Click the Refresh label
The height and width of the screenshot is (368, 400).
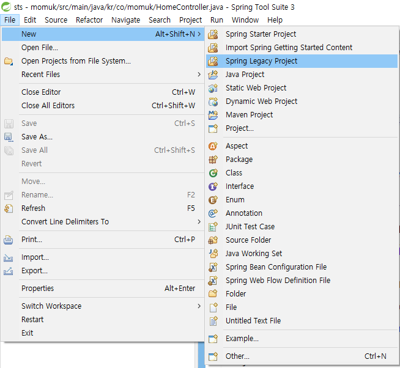(x=33, y=208)
